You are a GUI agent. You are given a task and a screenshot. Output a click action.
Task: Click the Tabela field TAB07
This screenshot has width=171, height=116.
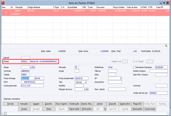point(25,75)
